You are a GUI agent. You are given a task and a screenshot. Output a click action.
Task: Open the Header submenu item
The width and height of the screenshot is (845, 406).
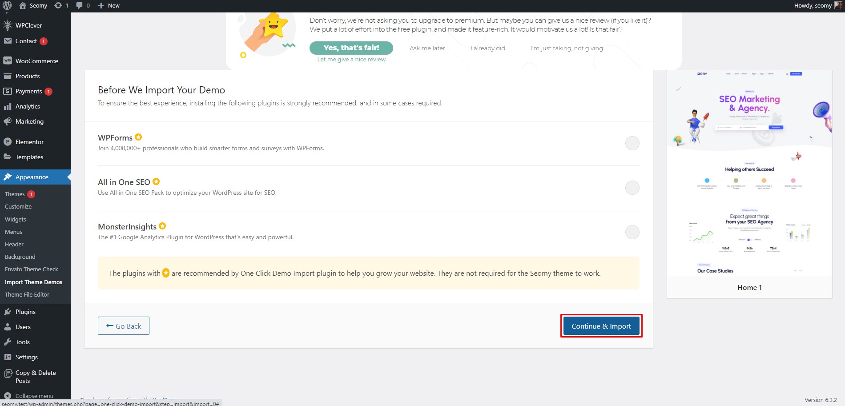[14, 244]
